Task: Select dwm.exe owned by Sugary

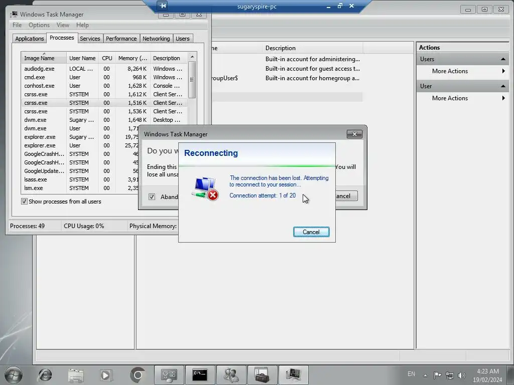Action: click(x=104, y=120)
